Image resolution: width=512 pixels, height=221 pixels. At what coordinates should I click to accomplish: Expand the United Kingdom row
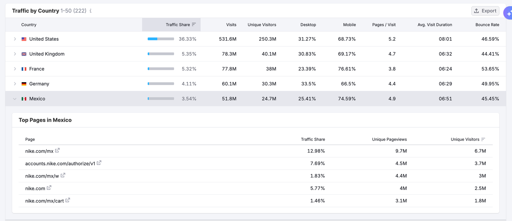(x=15, y=54)
